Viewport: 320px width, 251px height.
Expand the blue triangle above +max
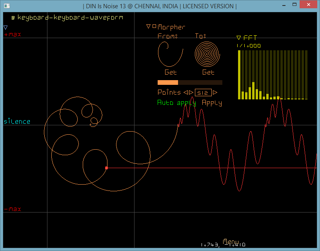pyautogui.click(x=5, y=27)
